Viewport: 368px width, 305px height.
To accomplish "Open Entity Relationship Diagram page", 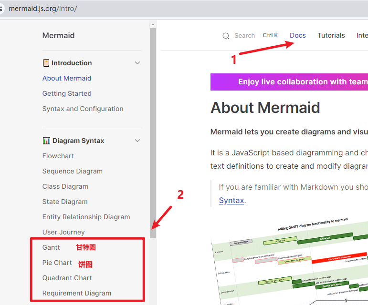I will pos(86,217).
